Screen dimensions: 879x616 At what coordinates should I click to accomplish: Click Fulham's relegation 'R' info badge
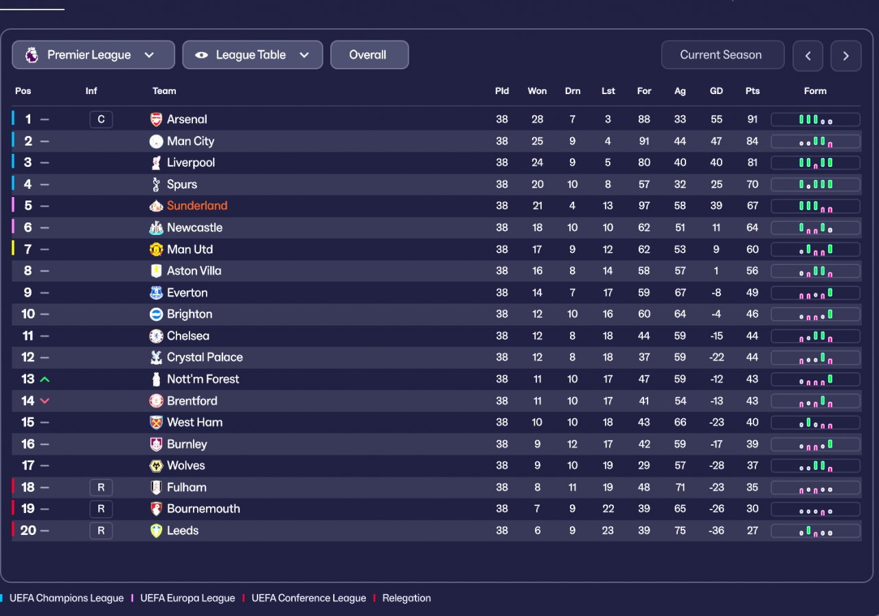pos(101,488)
